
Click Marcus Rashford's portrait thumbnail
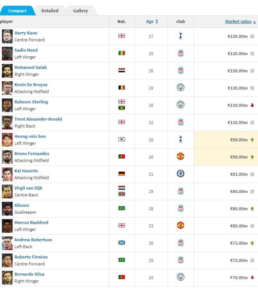[x=7, y=226]
